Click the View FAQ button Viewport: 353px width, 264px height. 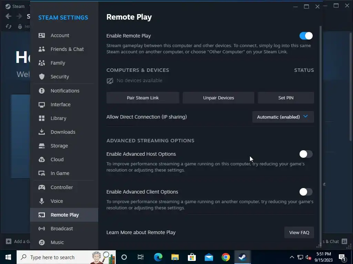[299, 233]
